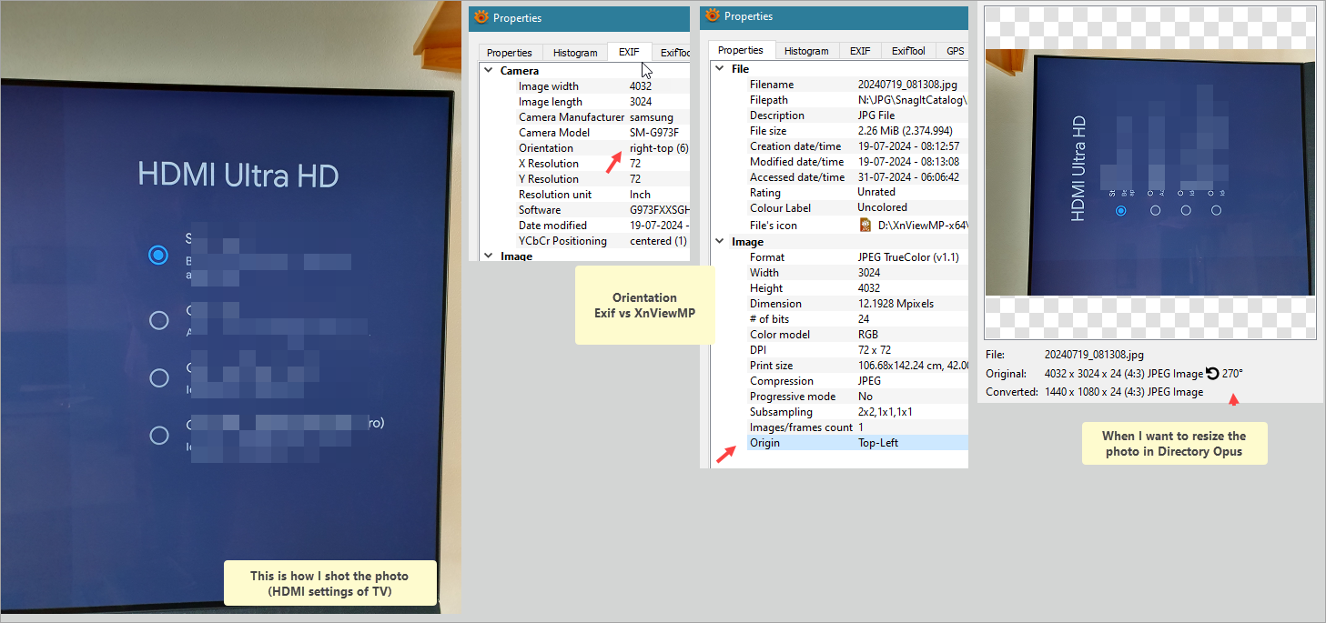Click the rotated TV photo preview in Directory Opus
The height and width of the screenshot is (623, 1326).
[x=1150, y=172]
